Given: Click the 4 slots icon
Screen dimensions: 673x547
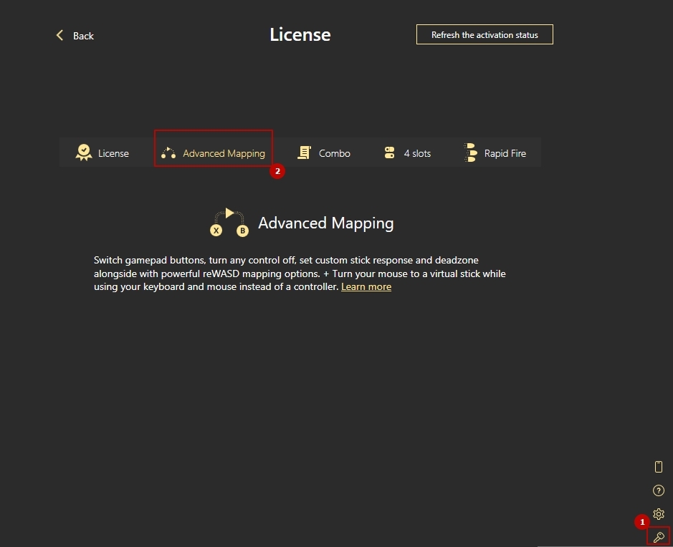Looking at the screenshot, I should (389, 153).
